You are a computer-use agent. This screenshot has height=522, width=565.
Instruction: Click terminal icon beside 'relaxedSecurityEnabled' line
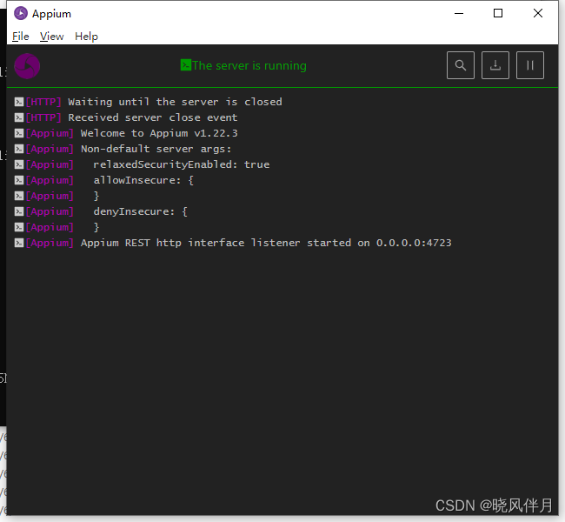[19, 164]
